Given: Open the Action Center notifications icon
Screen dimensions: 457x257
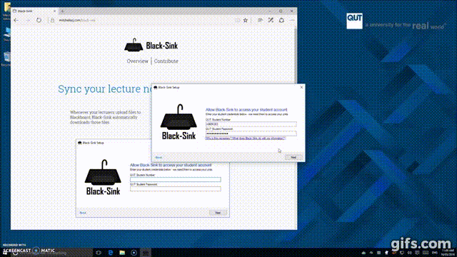Looking at the screenshot, I should tap(417, 253).
